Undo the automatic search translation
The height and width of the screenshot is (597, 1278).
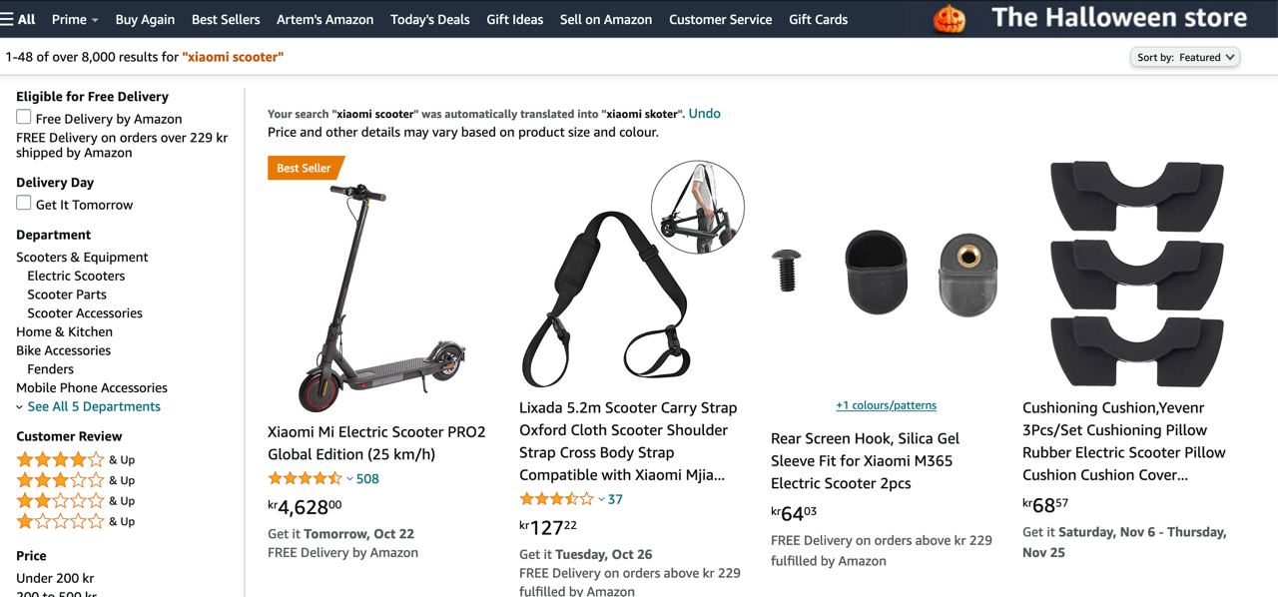tap(704, 113)
